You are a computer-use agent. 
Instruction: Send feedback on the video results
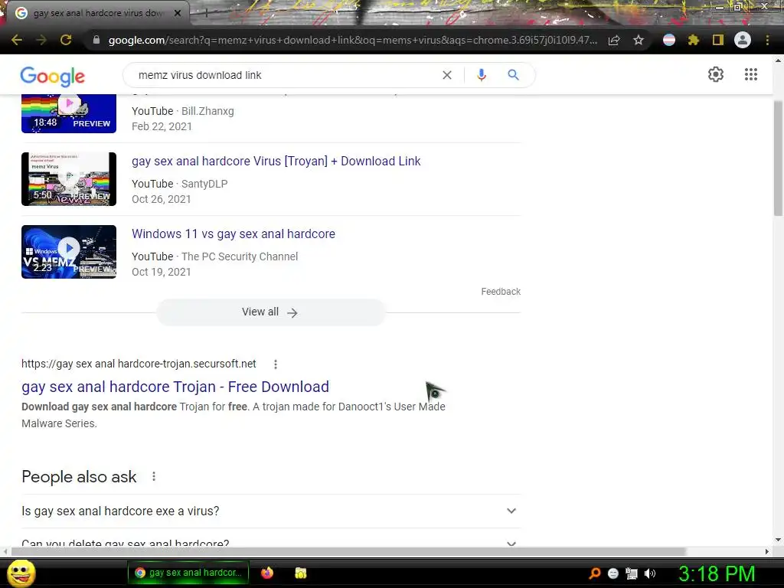(501, 292)
